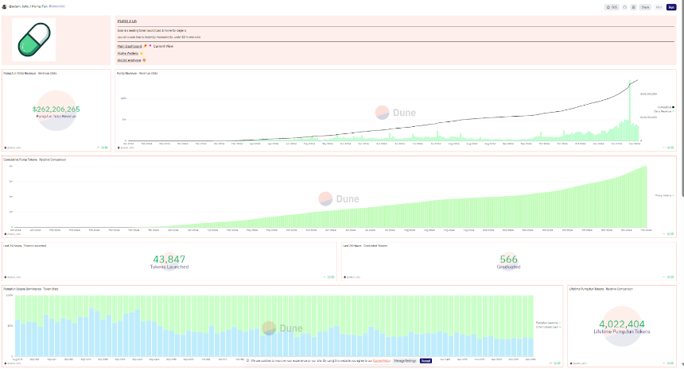Click the query status icon on Cumulative Tokens chart
The width and height of the screenshot is (684, 369).
pos(672,233)
